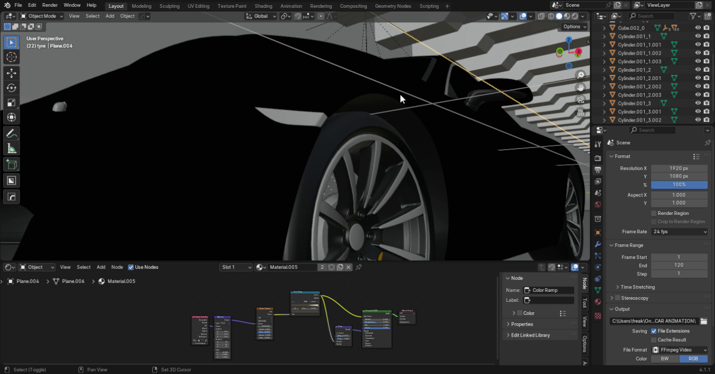The width and height of the screenshot is (715, 374).
Task: Select the Measure tool
Action: [x=11, y=149]
